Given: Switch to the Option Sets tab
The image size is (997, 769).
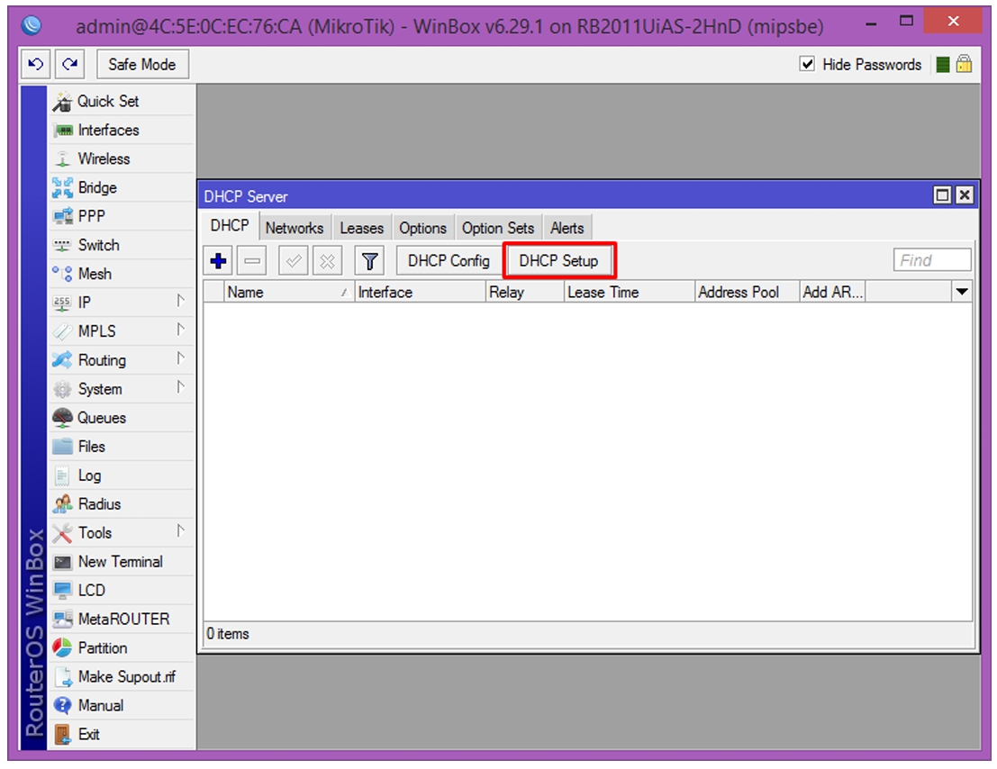Looking at the screenshot, I should [x=498, y=228].
